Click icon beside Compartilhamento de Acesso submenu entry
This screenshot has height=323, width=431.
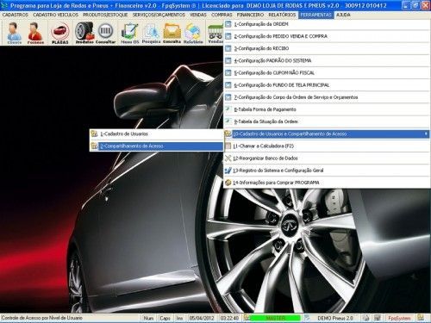click(94, 146)
